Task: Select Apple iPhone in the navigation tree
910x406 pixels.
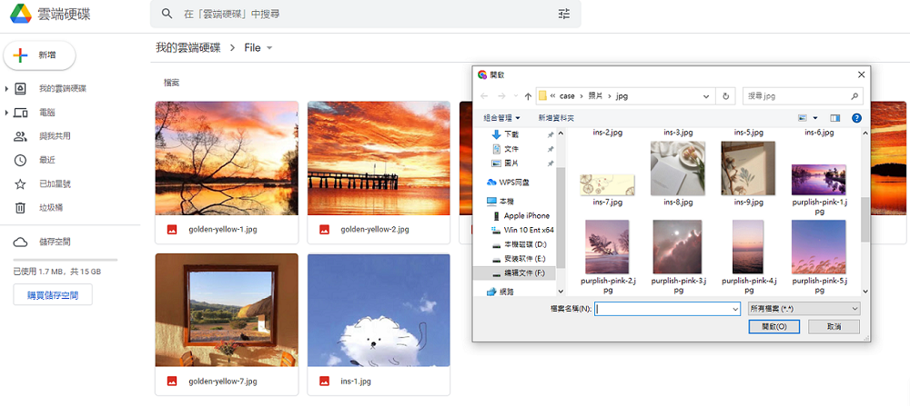Action: pyautogui.click(x=526, y=216)
